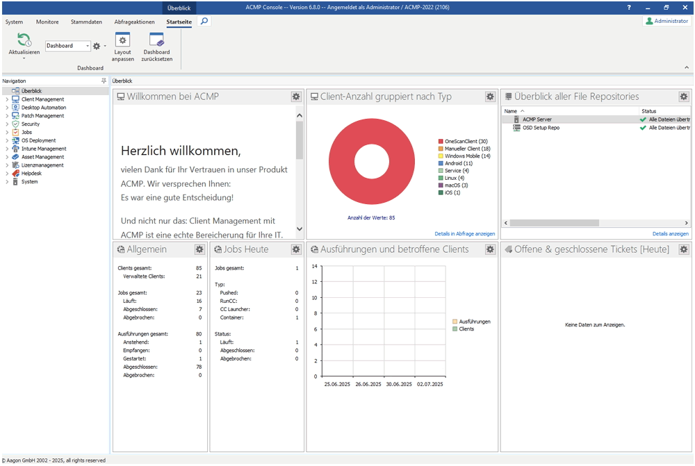The width and height of the screenshot is (695, 466).
Task: Click the Desktop Automation icon
Action: (15, 107)
